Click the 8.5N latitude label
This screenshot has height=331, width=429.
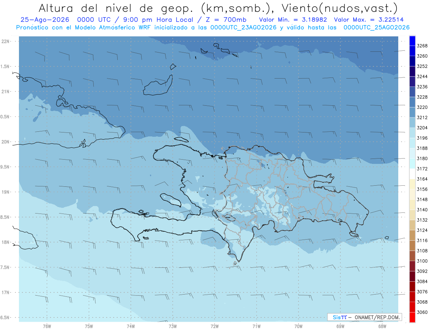pos(5,217)
